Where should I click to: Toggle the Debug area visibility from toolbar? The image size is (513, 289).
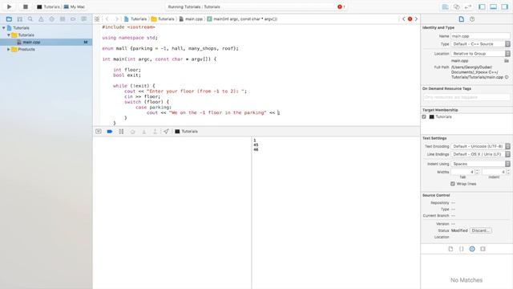(x=494, y=6)
